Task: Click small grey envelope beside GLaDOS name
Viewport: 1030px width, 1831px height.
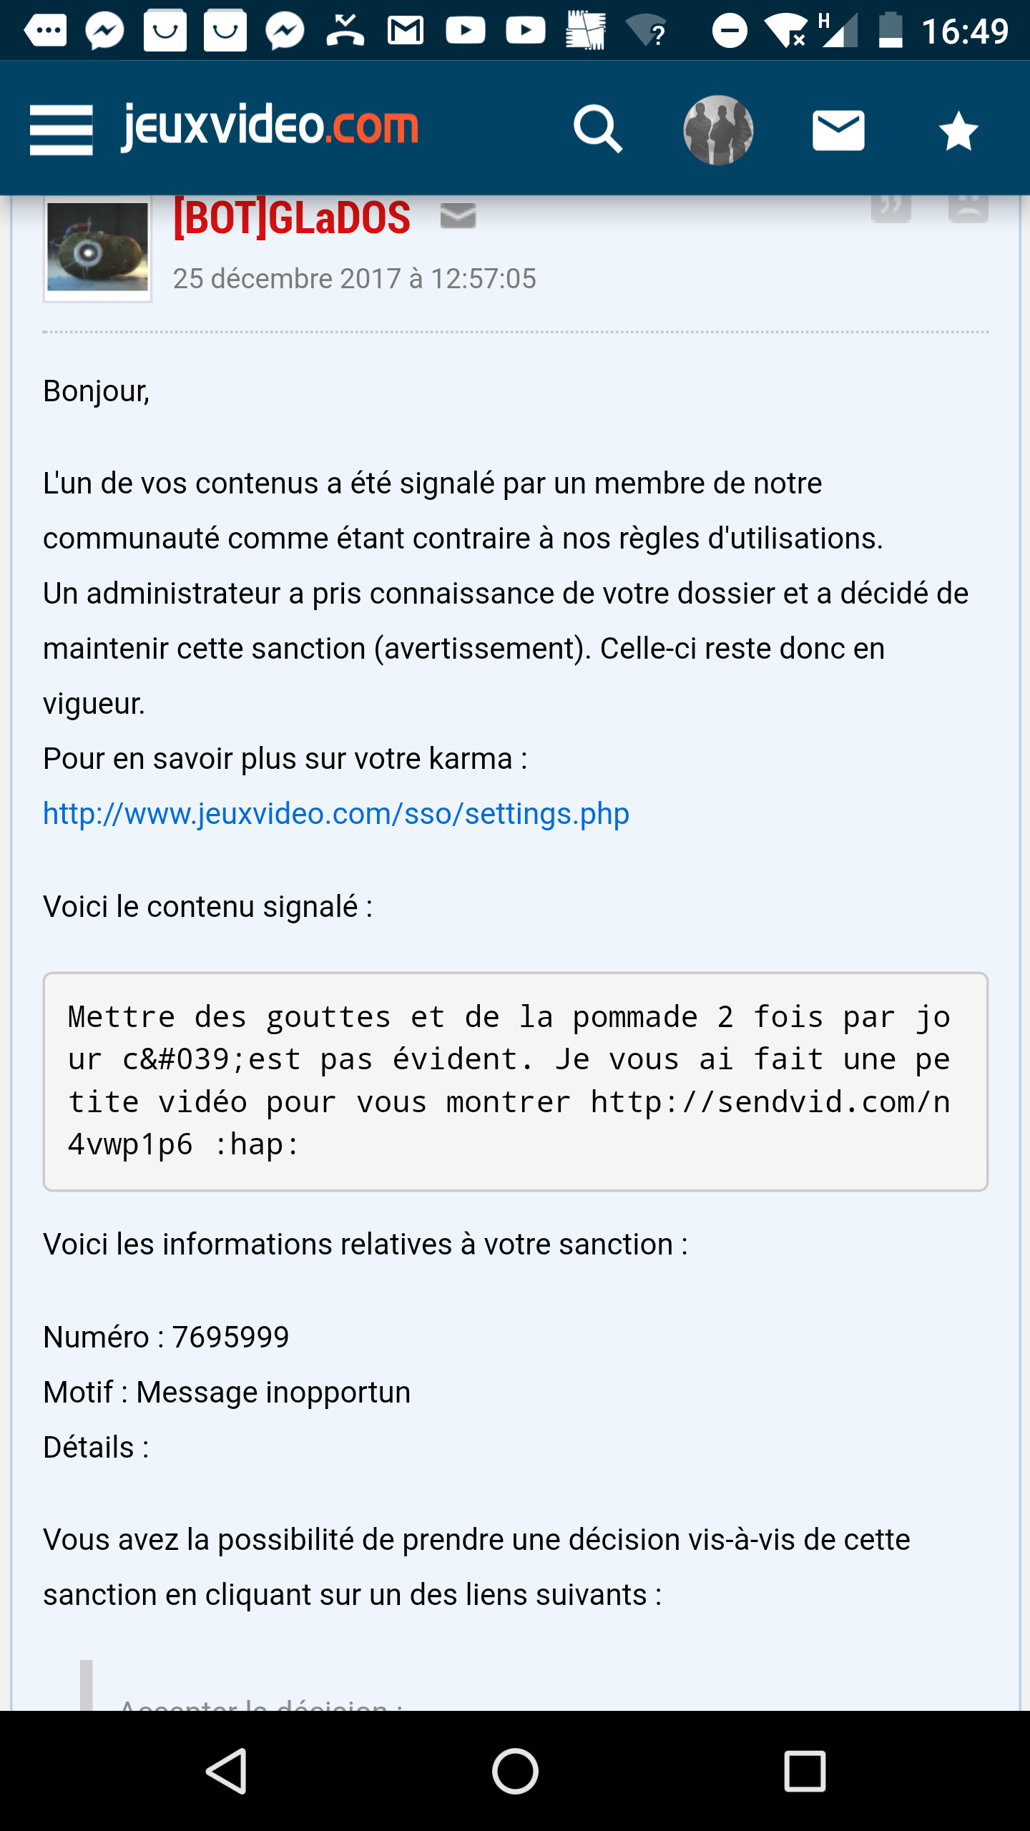Action: pos(458,215)
